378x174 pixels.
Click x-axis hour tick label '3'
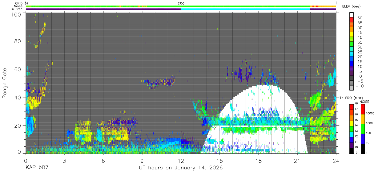click(64, 160)
